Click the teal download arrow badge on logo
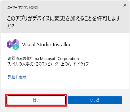The width and height of the screenshot is (130, 112). [16, 47]
